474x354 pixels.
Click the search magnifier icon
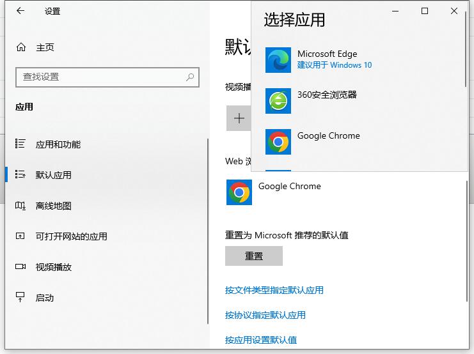pos(190,77)
